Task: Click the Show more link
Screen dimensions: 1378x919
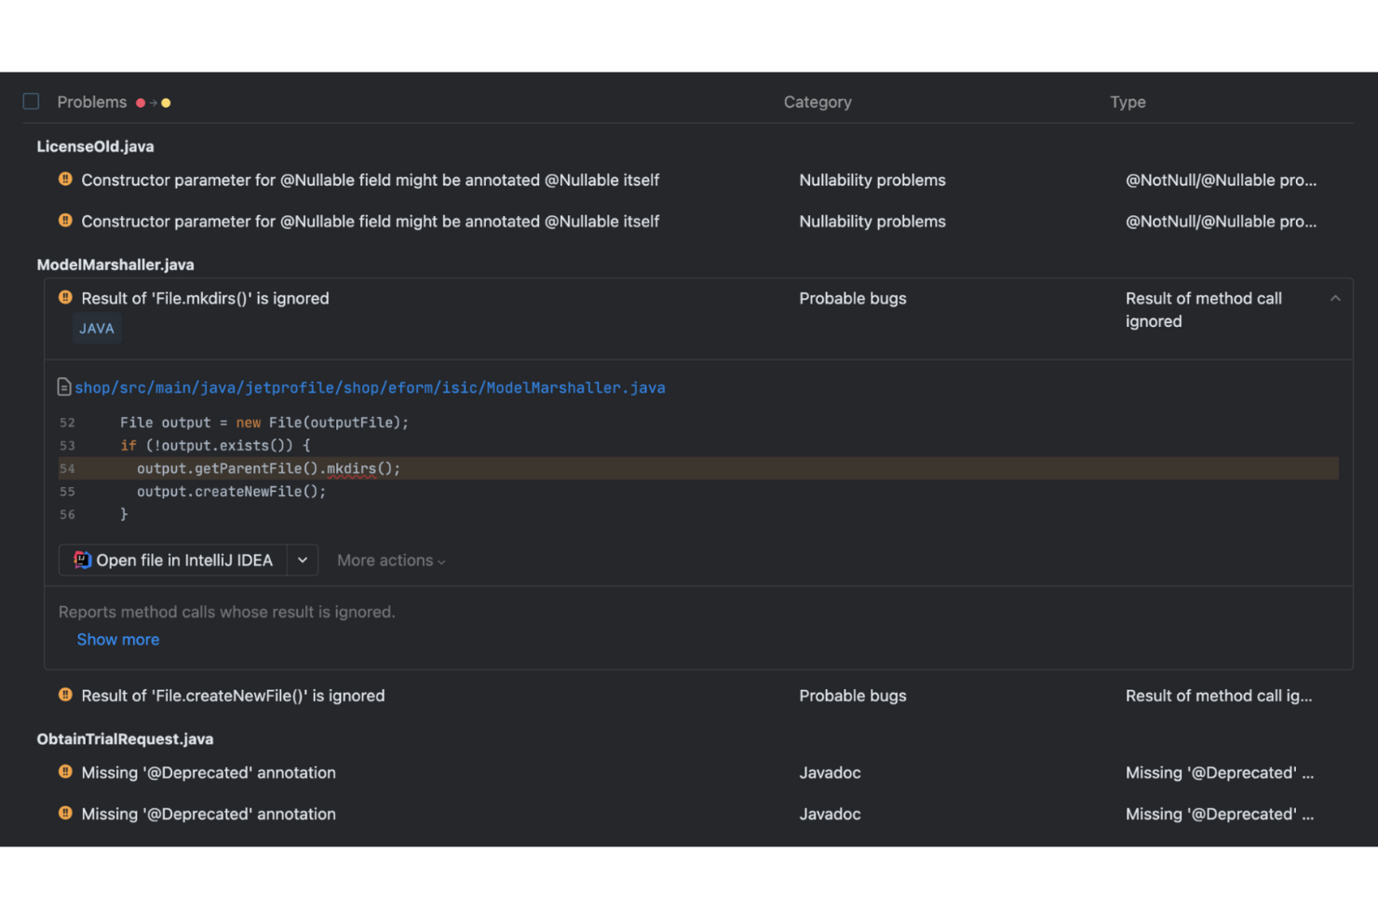Action: (x=117, y=640)
